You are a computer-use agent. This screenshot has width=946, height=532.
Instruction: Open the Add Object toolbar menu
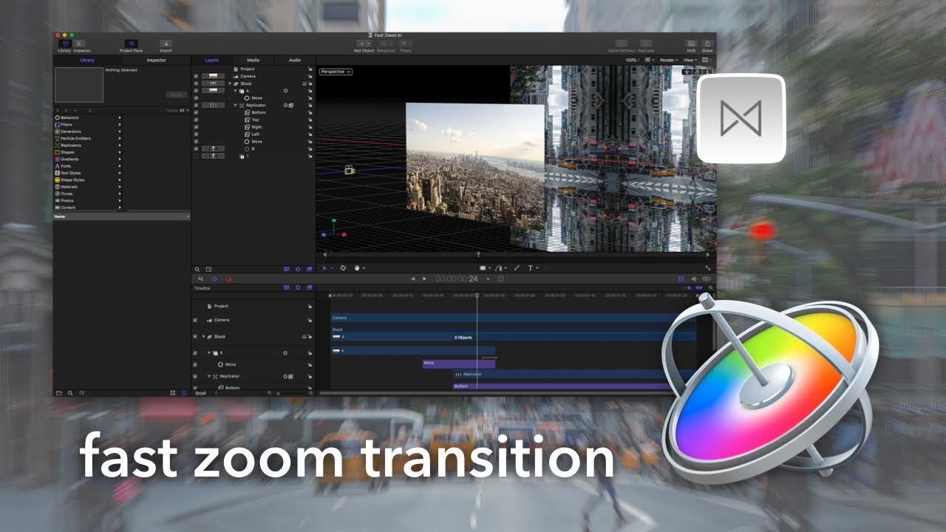tap(364, 44)
